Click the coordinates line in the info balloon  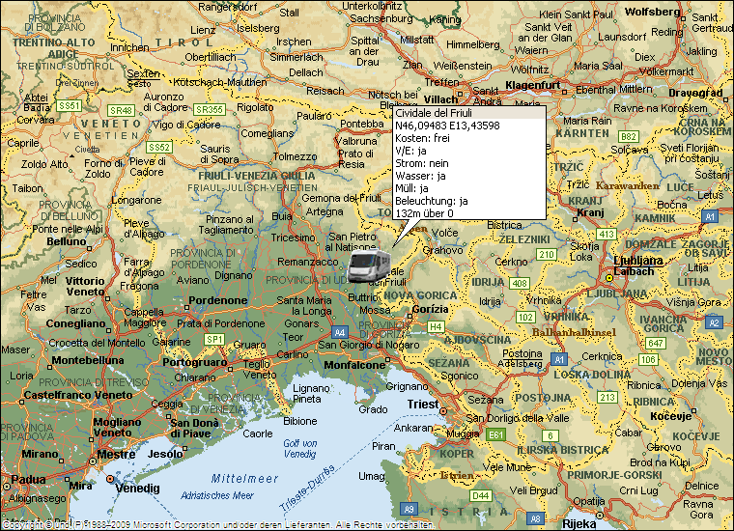[446, 126]
